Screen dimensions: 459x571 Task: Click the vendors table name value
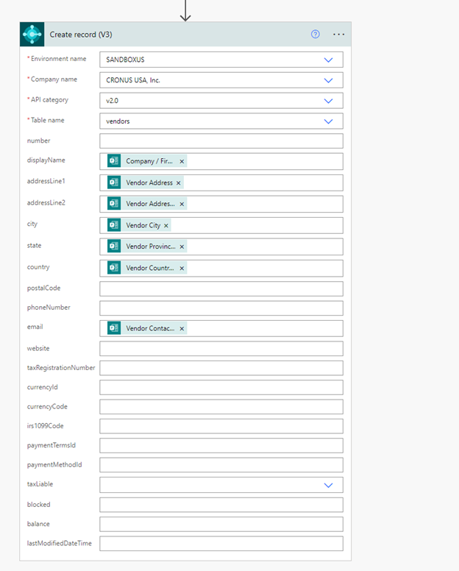(x=118, y=121)
